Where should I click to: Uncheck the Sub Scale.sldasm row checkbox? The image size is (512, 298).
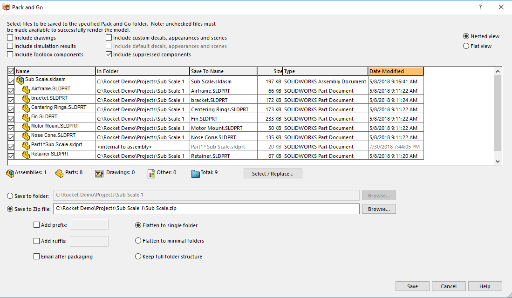[11, 81]
